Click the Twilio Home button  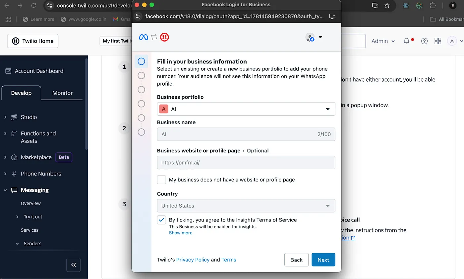[x=33, y=41]
